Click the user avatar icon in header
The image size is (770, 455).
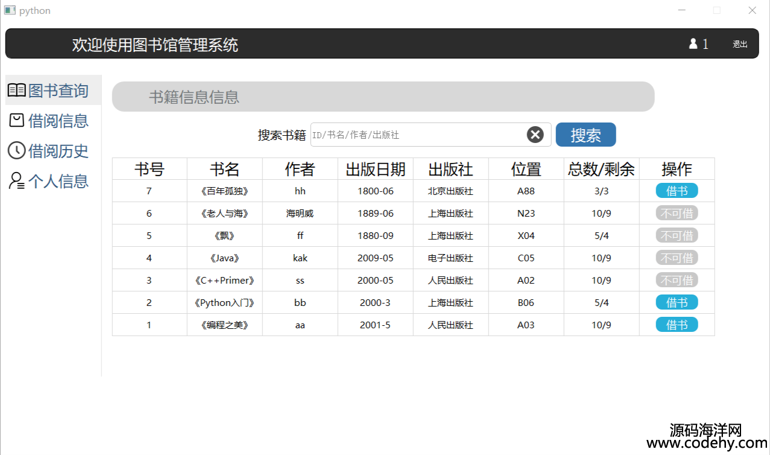tap(693, 44)
